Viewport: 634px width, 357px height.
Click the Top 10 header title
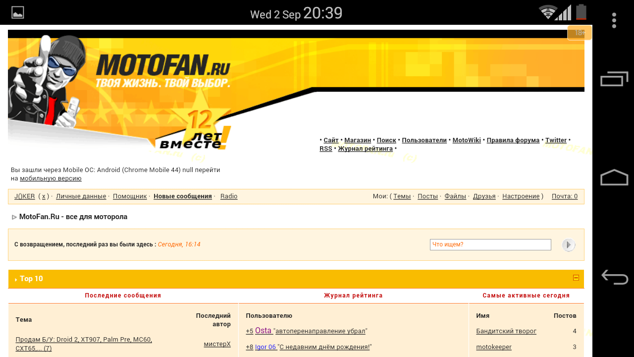click(31, 279)
